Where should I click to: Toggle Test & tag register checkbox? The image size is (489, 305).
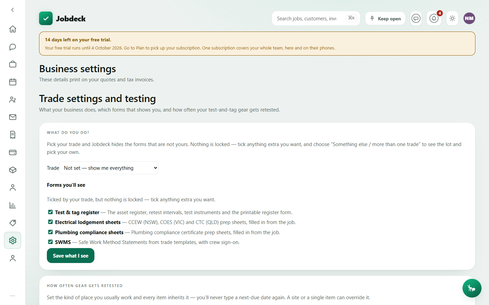click(x=50, y=212)
